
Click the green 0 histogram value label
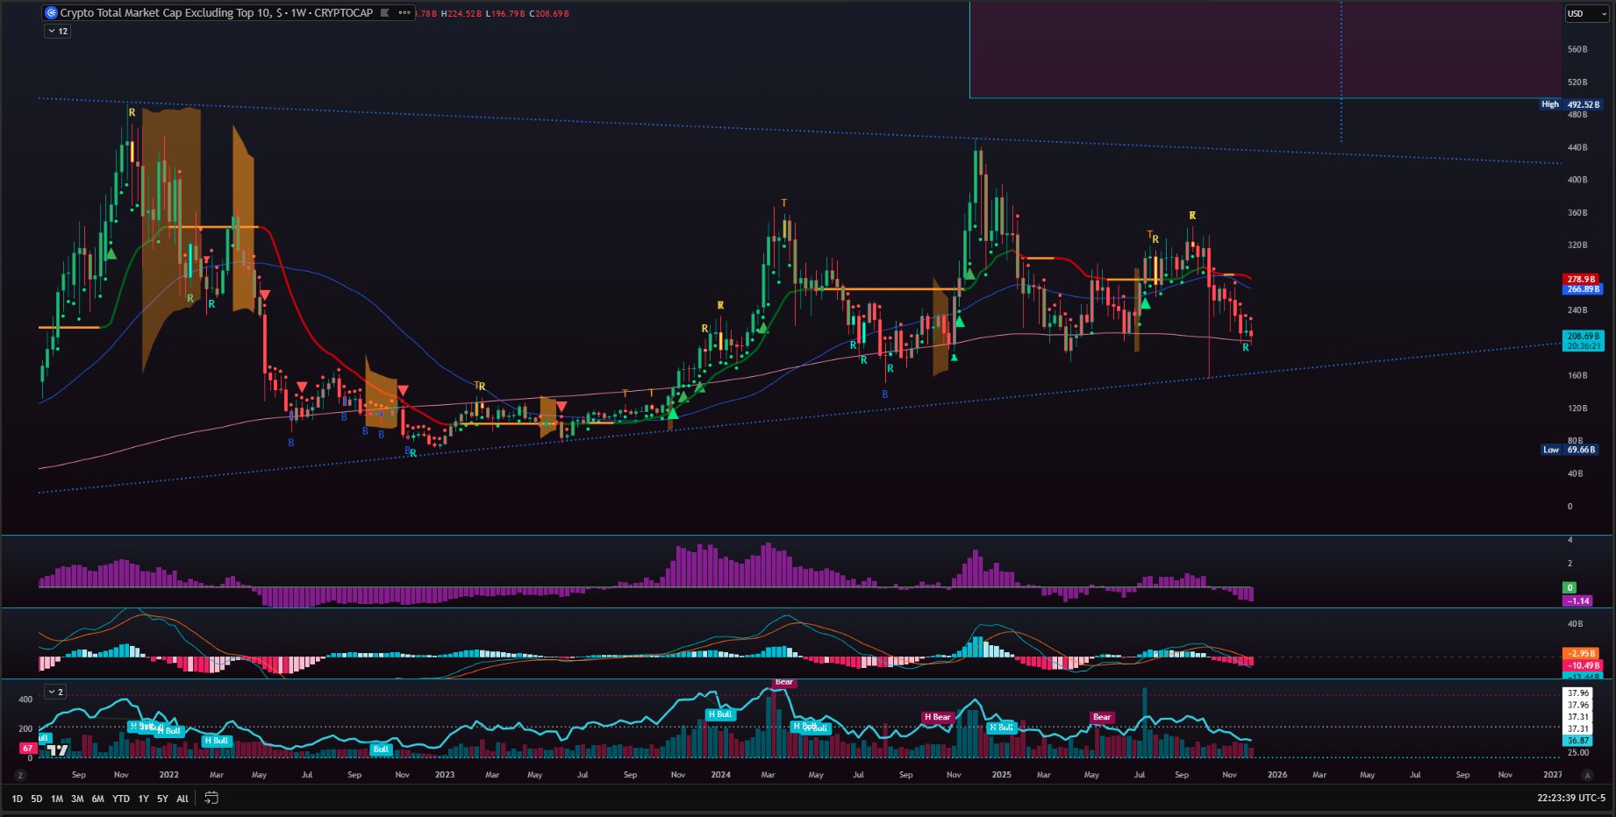[x=1570, y=587]
